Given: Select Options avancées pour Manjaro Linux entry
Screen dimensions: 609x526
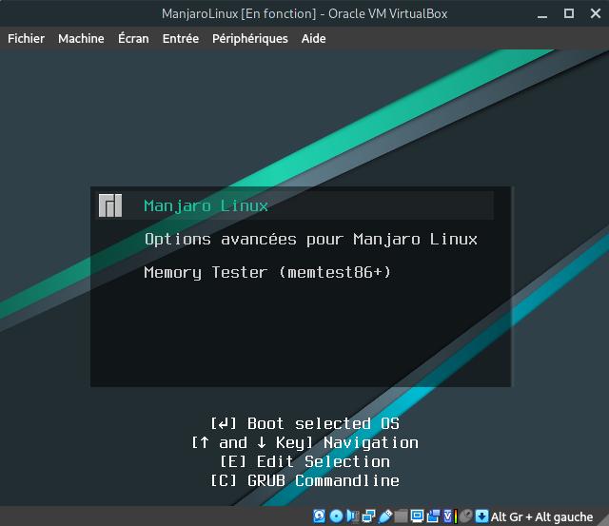Looking at the screenshot, I should click(311, 239).
